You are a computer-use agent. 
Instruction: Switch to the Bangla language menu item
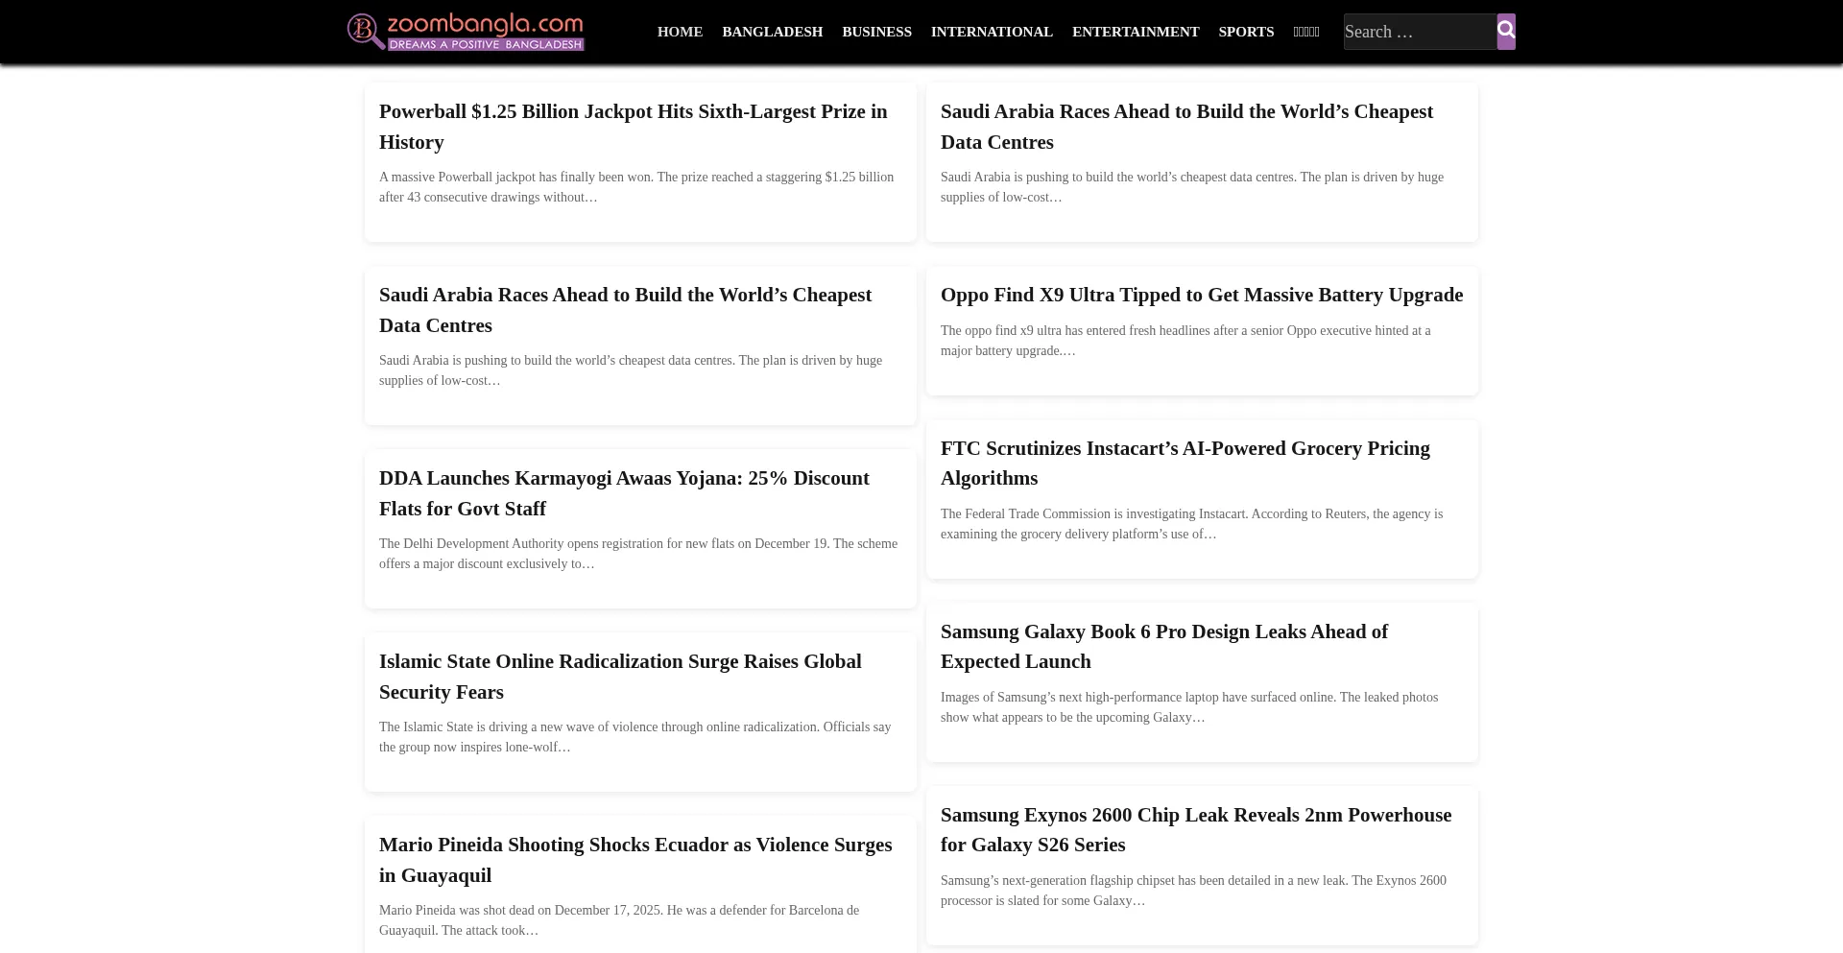pyautogui.click(x=1306, y=32)
